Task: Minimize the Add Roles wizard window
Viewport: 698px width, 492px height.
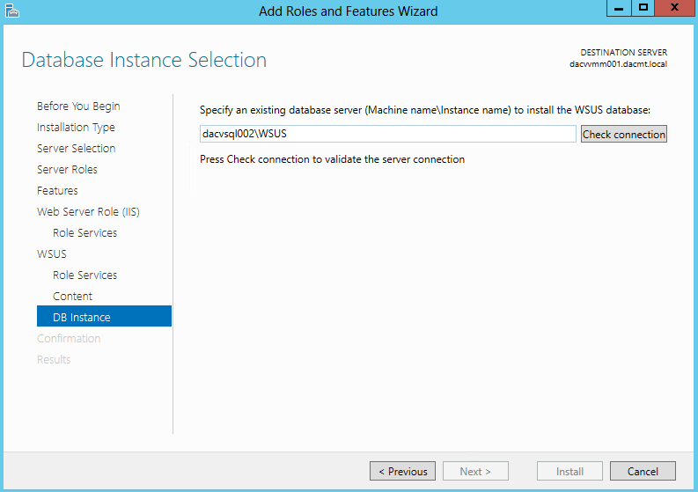Action: tap(619, 8)
